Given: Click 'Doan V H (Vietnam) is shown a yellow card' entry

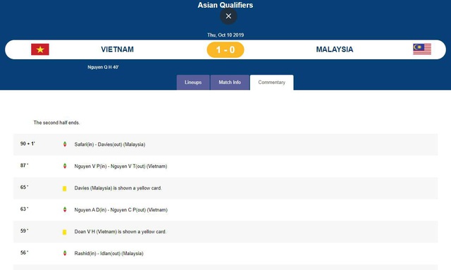Looking at the screenshot, I should (121, 232).
